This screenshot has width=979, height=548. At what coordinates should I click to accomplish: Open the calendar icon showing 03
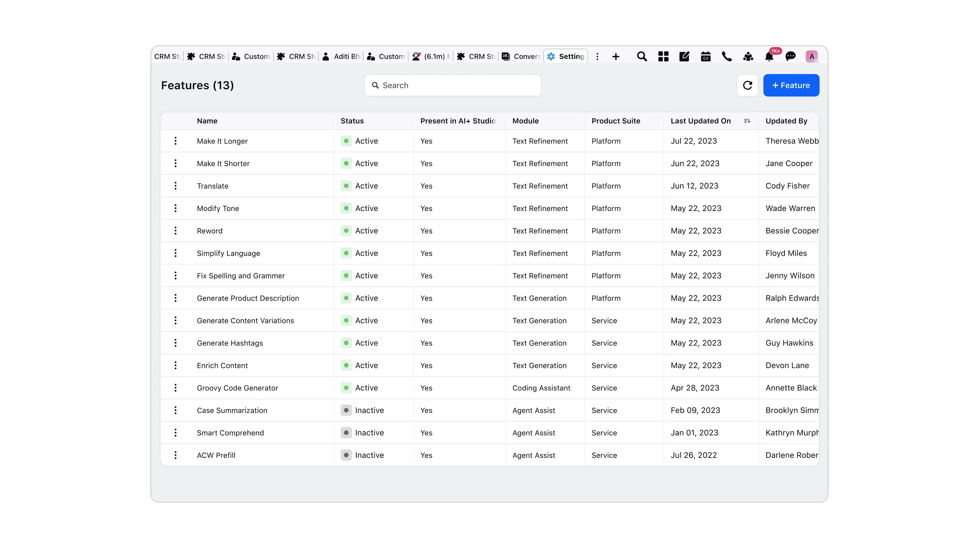pyautogui.click(x=705, y=56)
